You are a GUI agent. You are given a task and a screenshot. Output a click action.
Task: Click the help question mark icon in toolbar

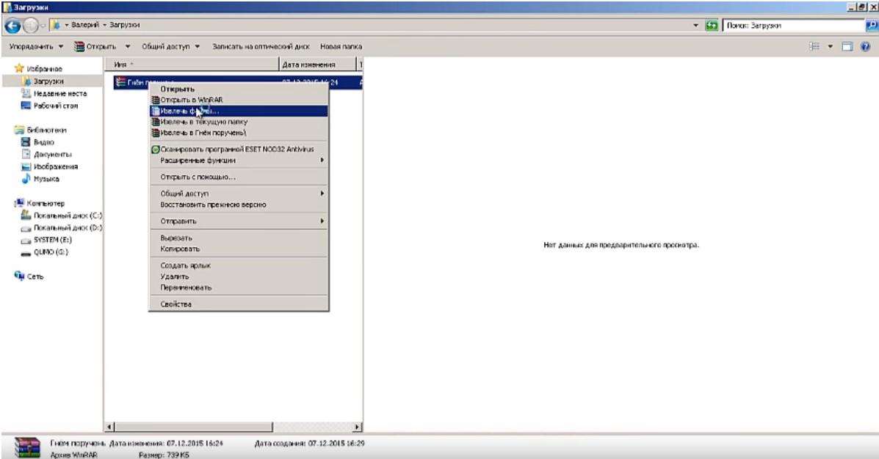click(x=866, y=47)
